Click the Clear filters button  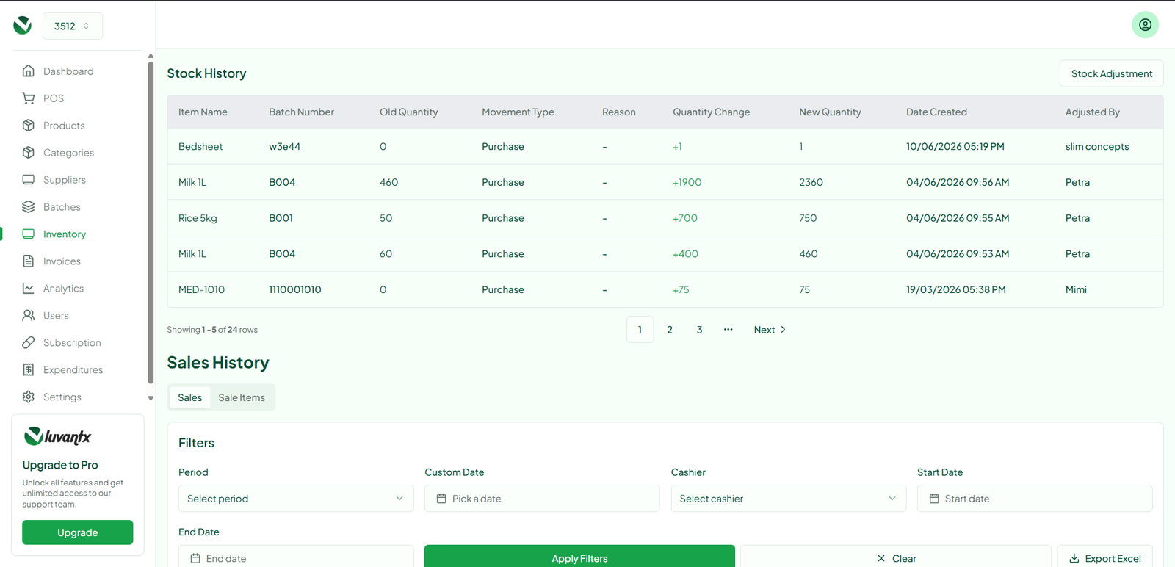(896, 557)
